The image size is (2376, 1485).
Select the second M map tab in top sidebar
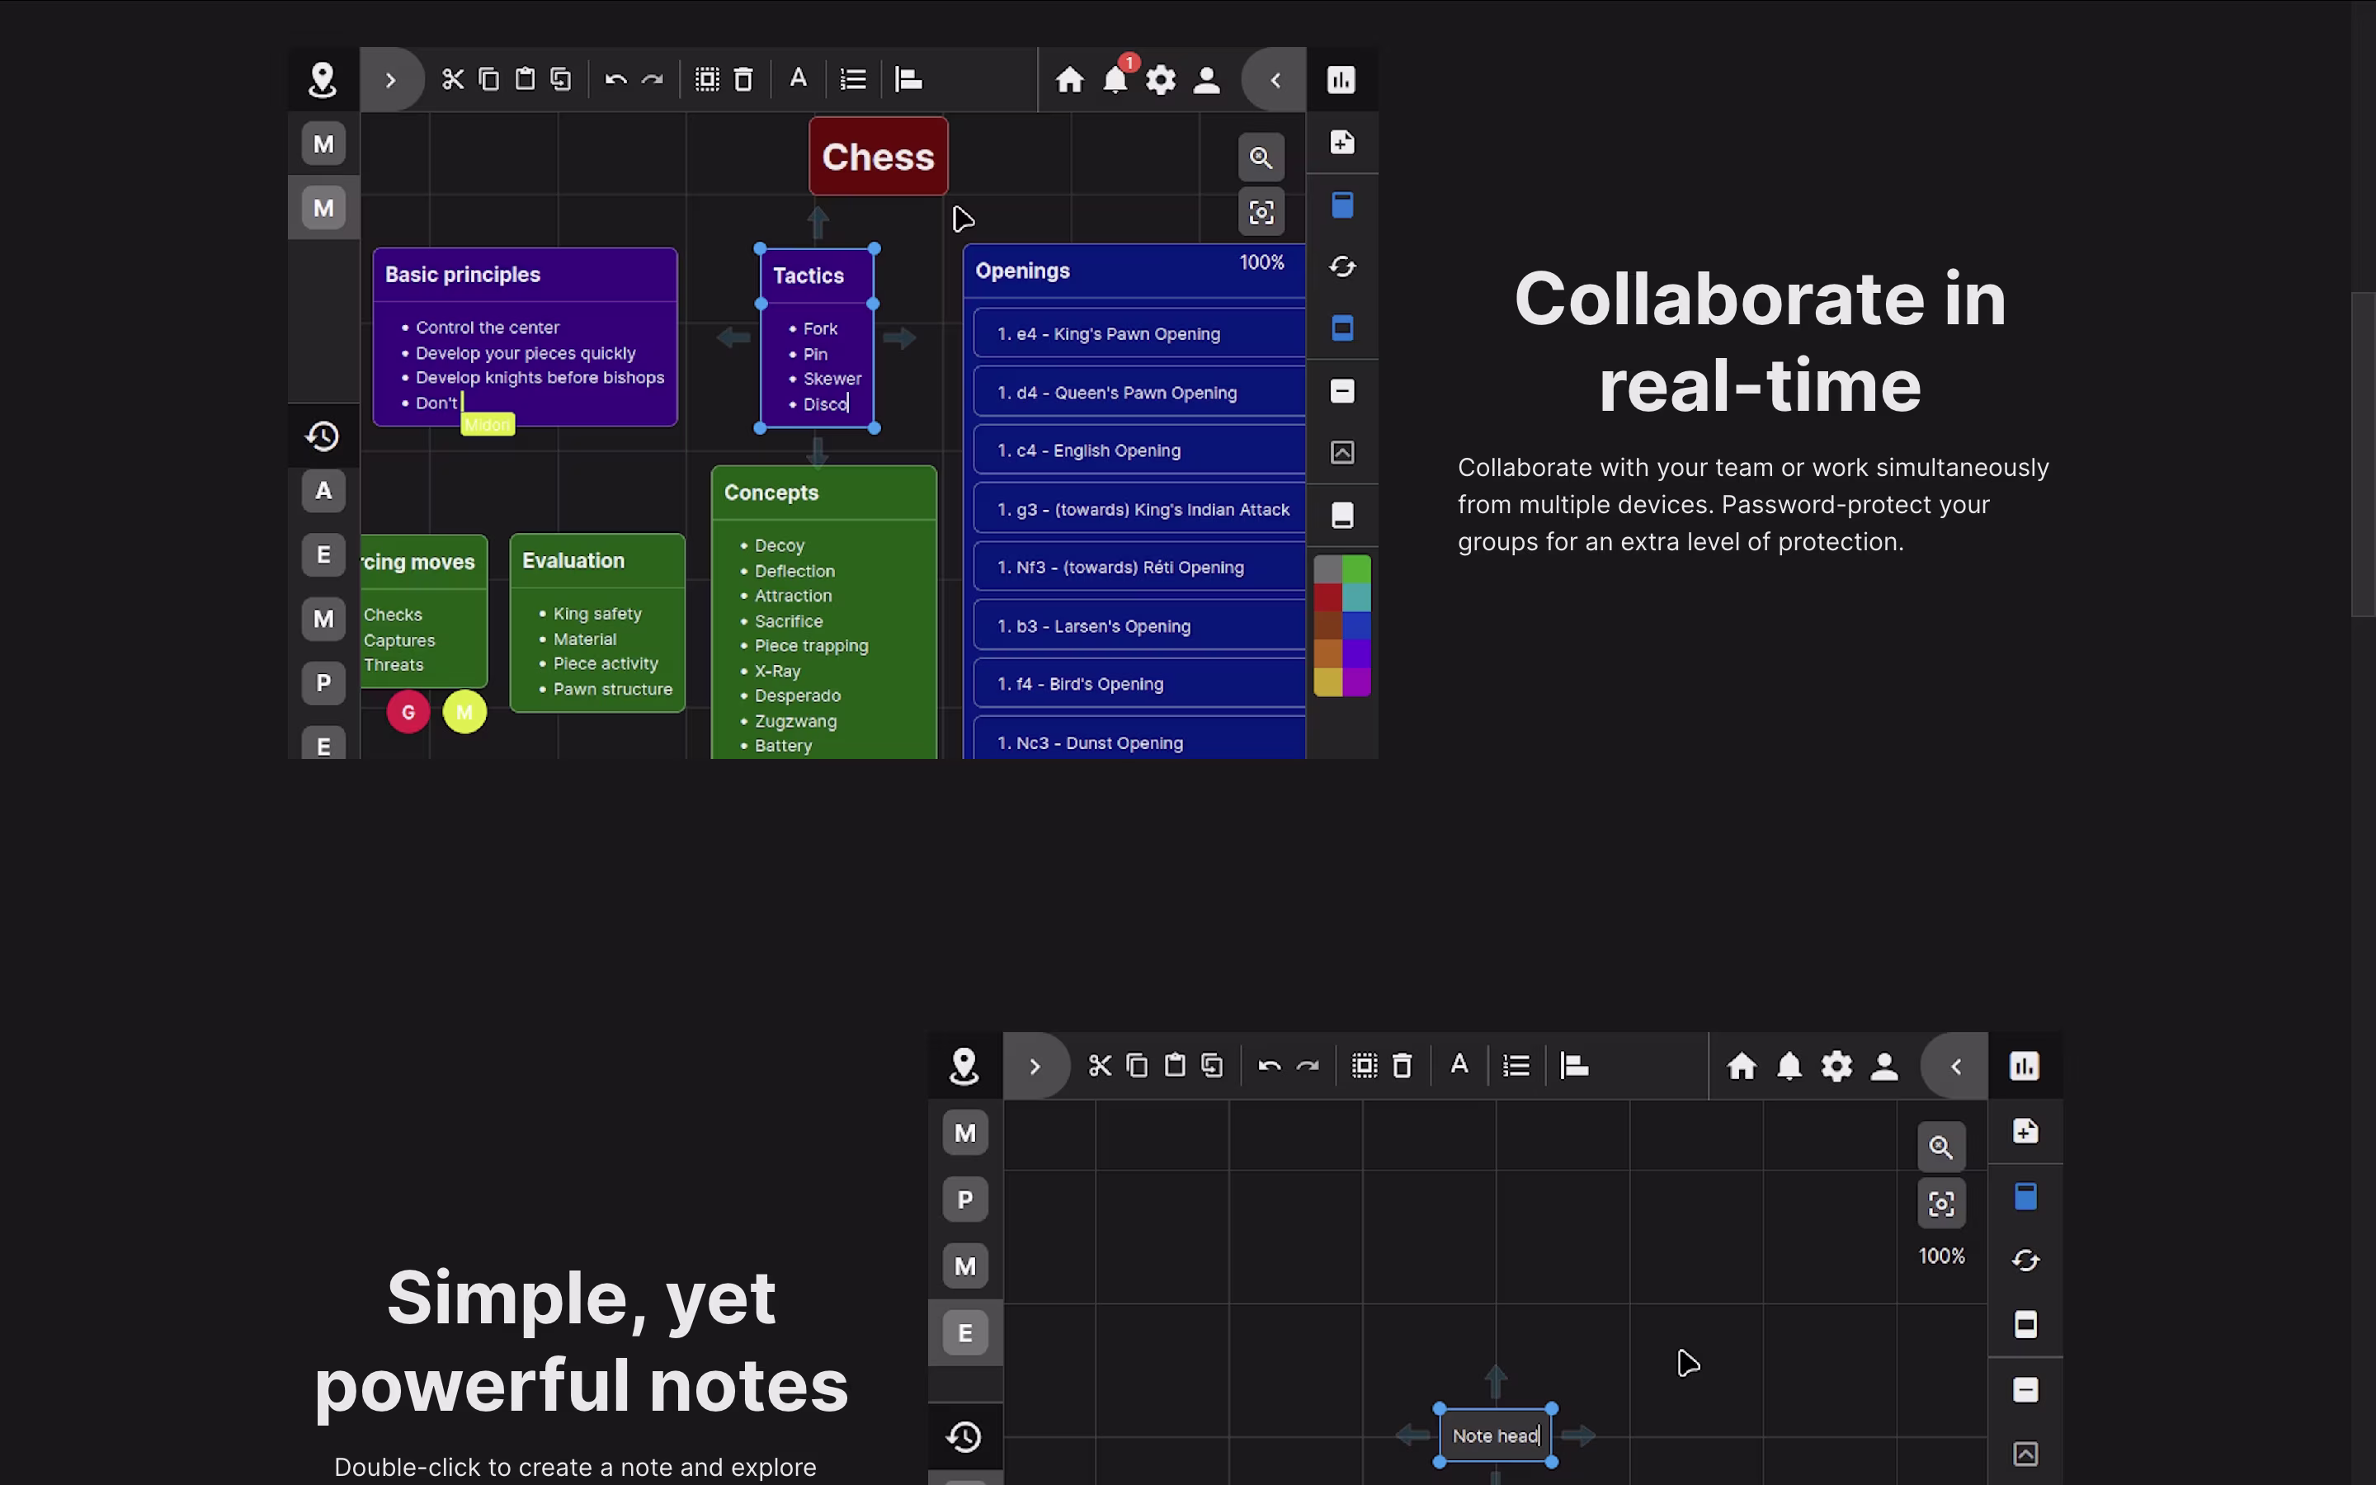click(x=323, y=208)
